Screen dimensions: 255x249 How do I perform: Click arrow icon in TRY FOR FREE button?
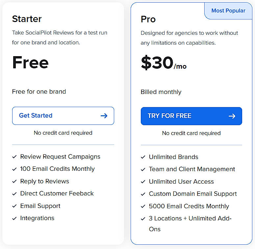[x=232, y=116]
